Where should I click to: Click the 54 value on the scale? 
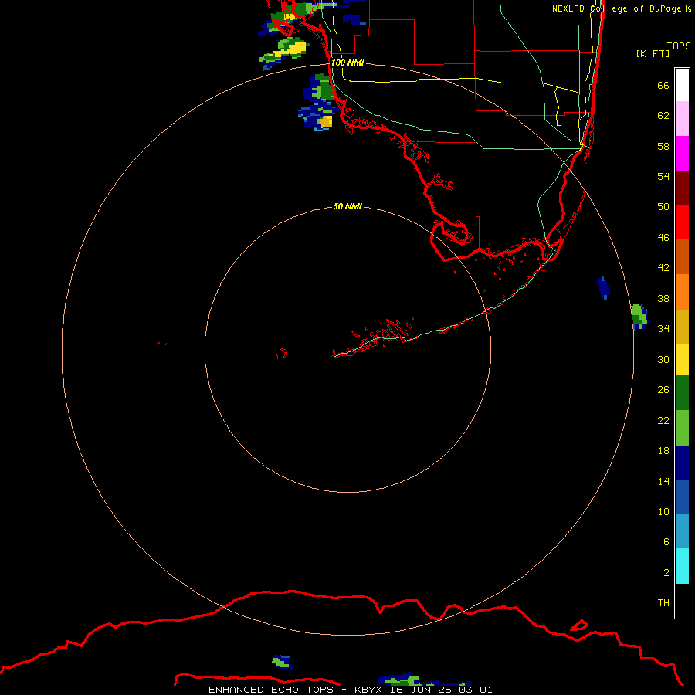point(663,176)
